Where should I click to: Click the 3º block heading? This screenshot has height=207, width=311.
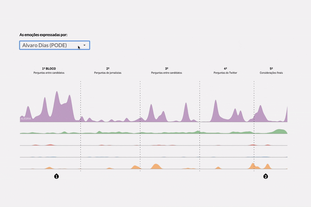(x=166, y=68)
